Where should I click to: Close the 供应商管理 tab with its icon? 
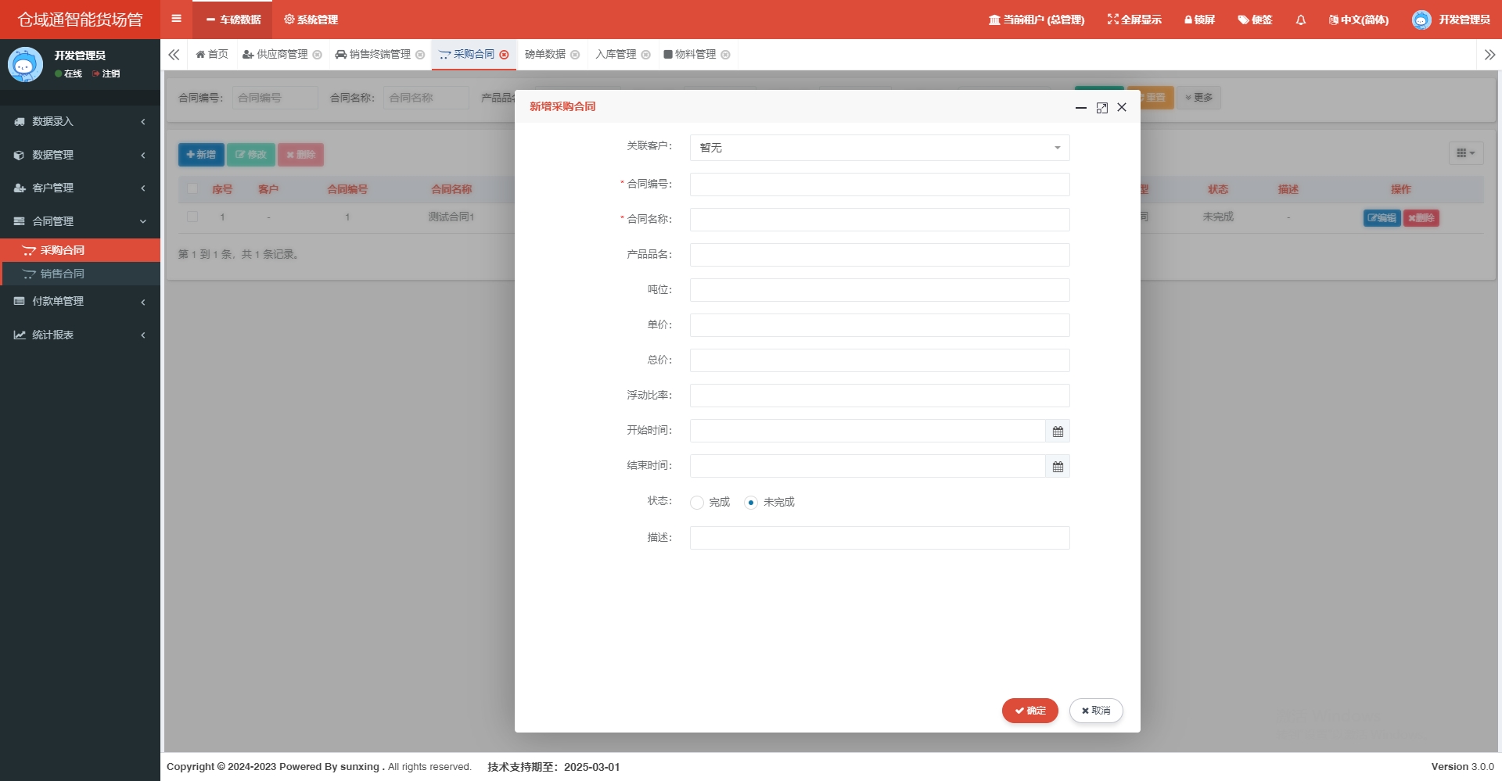click(x=318, y=55)
